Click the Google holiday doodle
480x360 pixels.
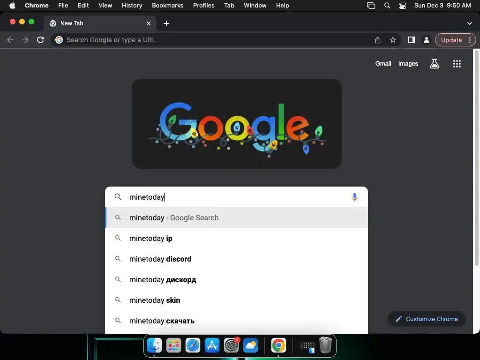pos(237,124)
